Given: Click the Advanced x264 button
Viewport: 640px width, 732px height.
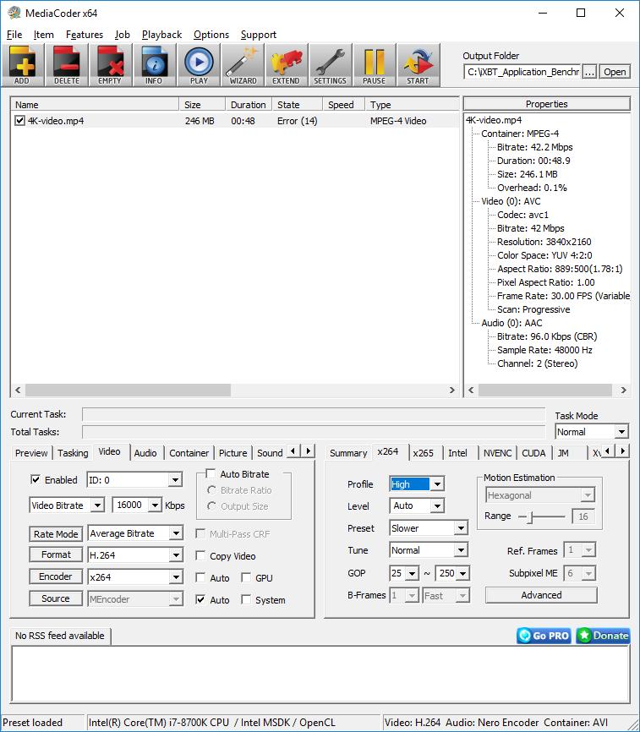Looking at the screenshot, I should (x=541, y=595).
